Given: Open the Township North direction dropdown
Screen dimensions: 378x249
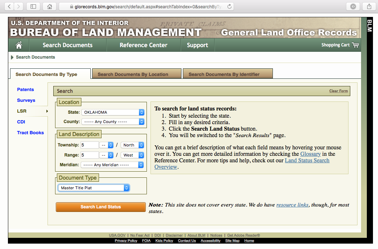Looking at the screenshot, I should pos(132,145).
